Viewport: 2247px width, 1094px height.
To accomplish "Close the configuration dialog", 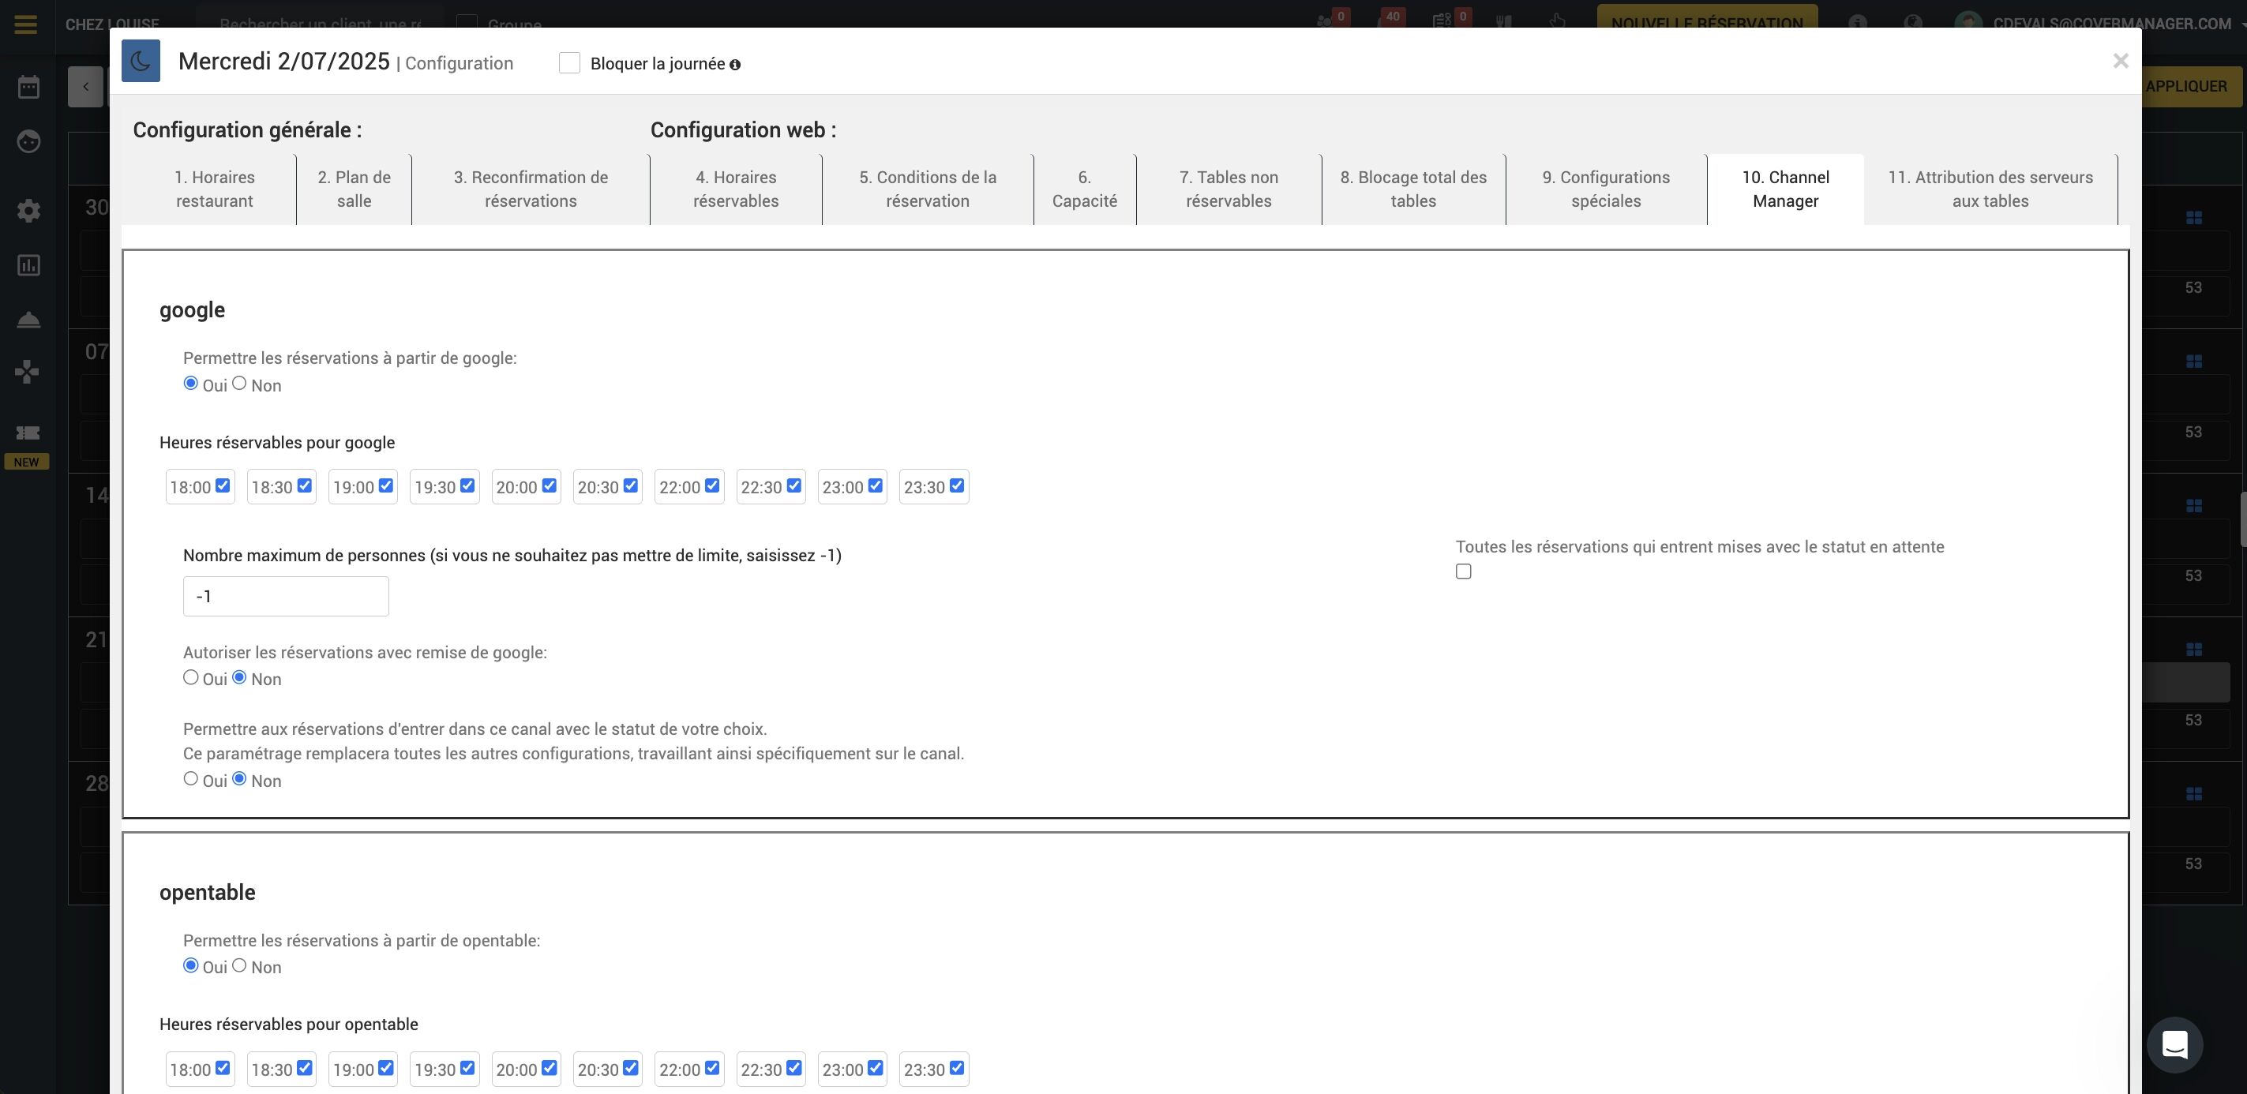I will coord(2120,61).
